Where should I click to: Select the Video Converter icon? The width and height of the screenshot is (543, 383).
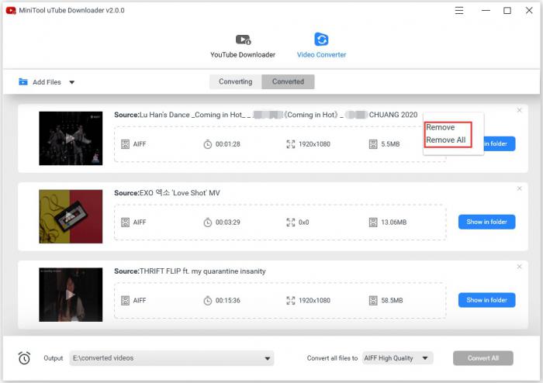tap(321, 40)
